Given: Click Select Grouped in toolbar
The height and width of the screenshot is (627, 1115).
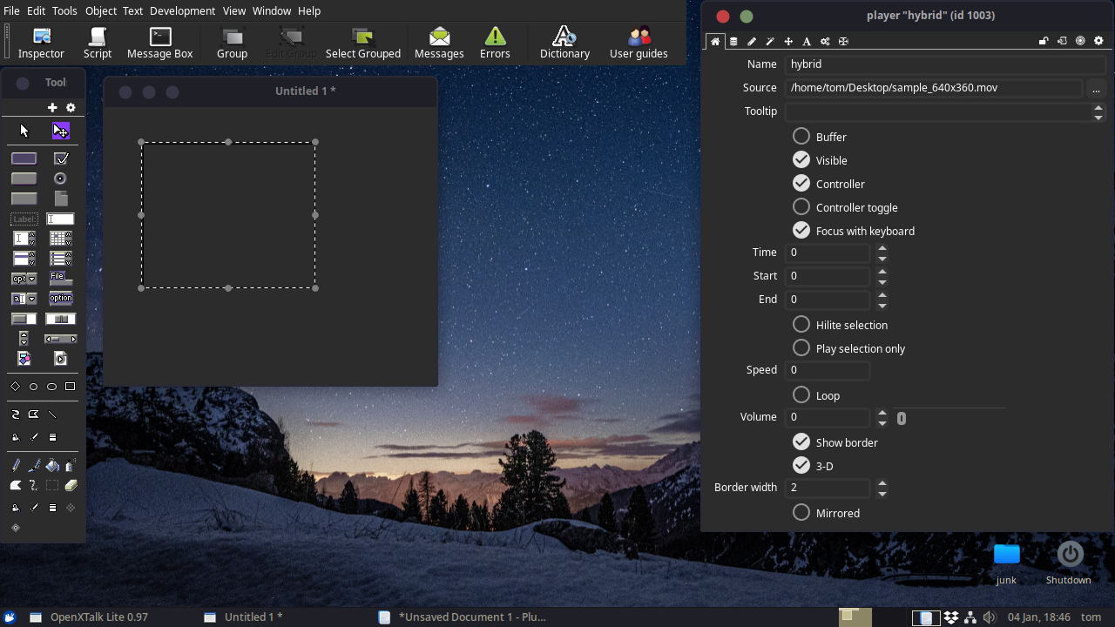Looking at the screenshot, I should [x=363, y=42].
